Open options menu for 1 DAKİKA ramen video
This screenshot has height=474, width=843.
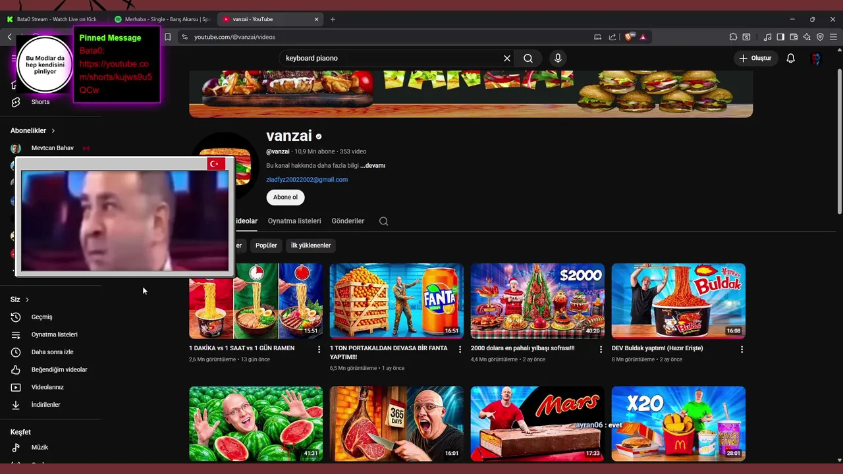pyautogui.click(x=319, y=350)
